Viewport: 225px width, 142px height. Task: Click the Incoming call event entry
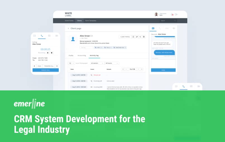[x=98, y=81]
